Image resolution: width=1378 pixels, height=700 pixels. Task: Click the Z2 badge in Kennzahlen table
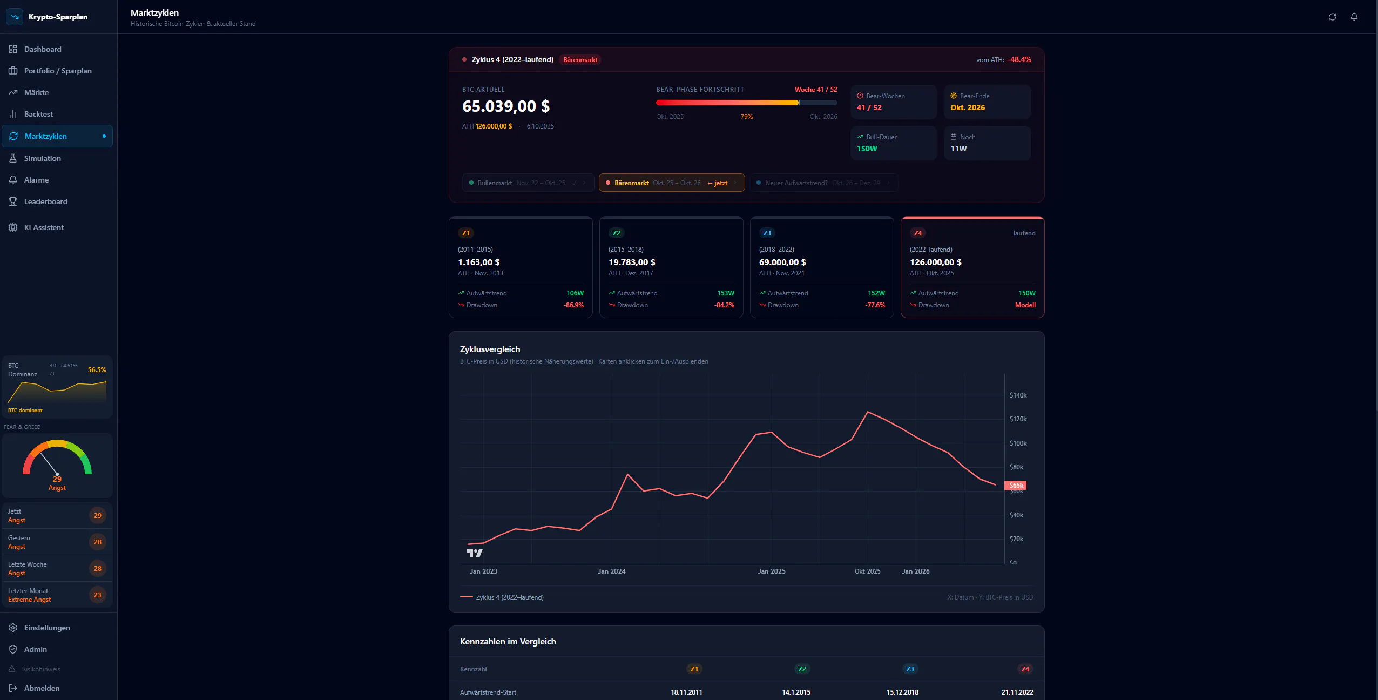point(802,669)
